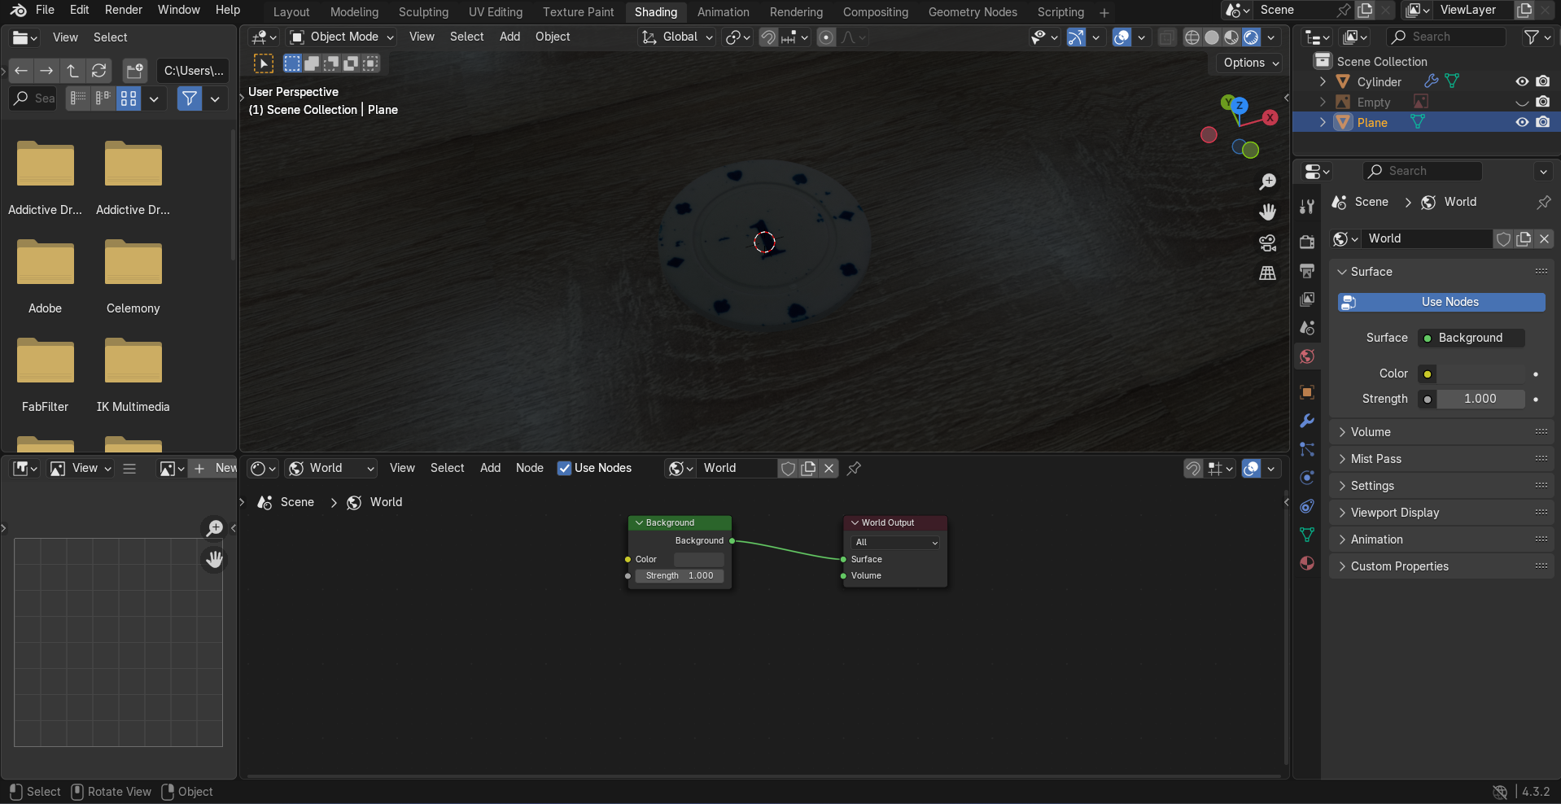This screenshot has width=1561, height=804.
Task: Switch to the Compositing workspace tab
Action: point(875,12)
